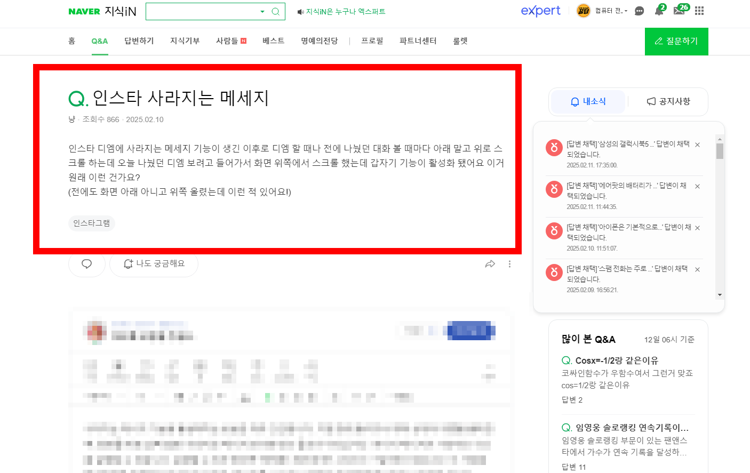Dismiss the '삼성의 갤럭시북5' notification

coord(697,145)
